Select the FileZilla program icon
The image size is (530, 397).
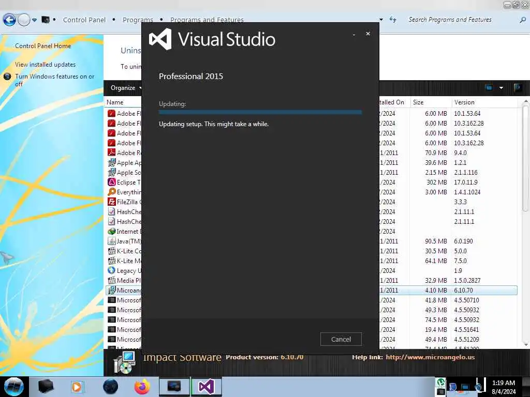112,202
